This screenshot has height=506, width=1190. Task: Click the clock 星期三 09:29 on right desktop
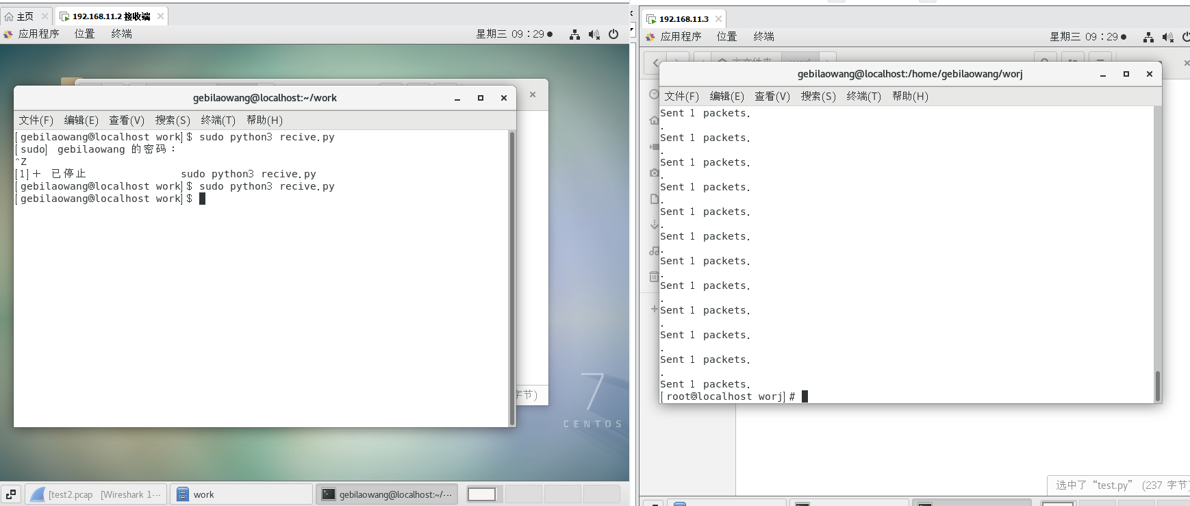1088,36
